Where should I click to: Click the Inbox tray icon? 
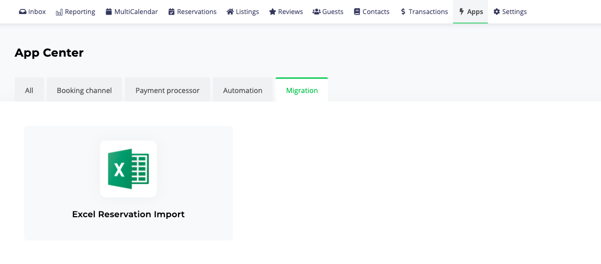click(22, 12)
